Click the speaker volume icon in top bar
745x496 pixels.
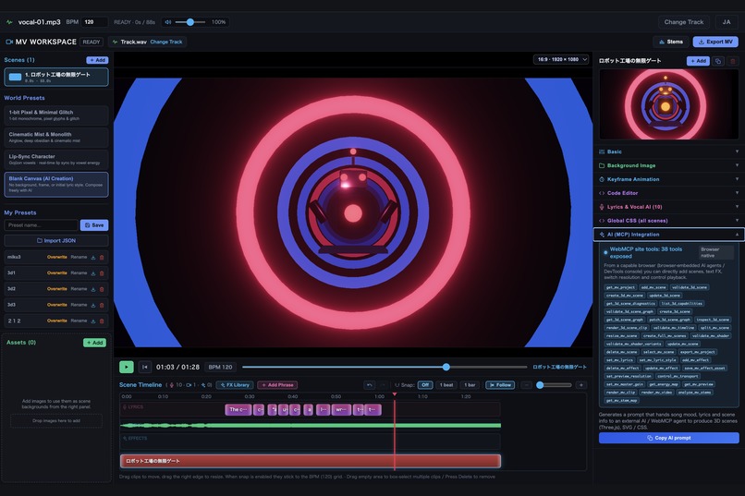pyautogui.click(x=167, y=22)
